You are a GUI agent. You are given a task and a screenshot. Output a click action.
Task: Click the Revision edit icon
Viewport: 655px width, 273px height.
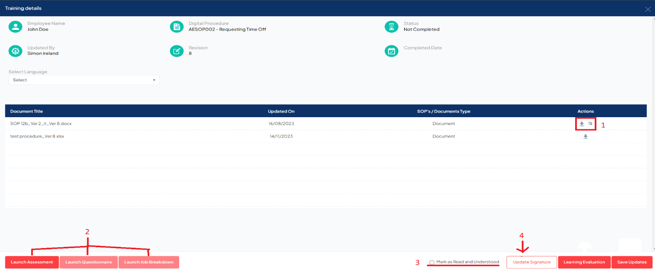point(177,51)
